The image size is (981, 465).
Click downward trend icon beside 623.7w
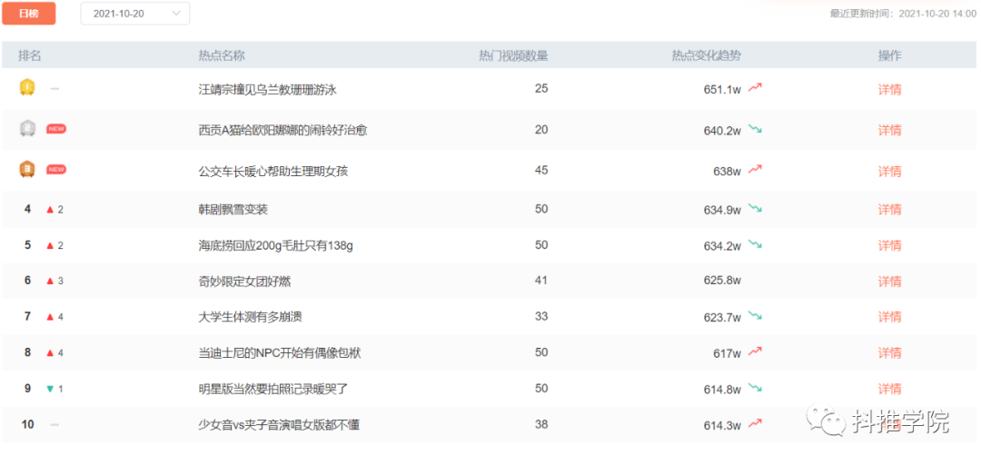coord(755,317)
